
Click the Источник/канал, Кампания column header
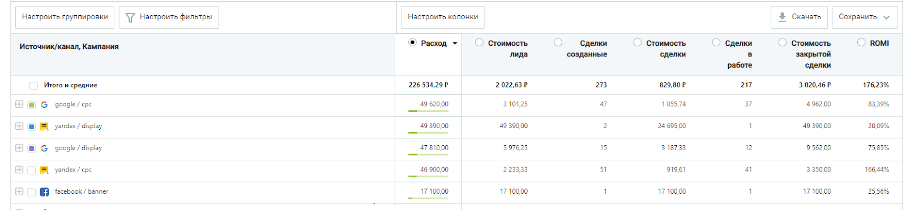point(69,47)
